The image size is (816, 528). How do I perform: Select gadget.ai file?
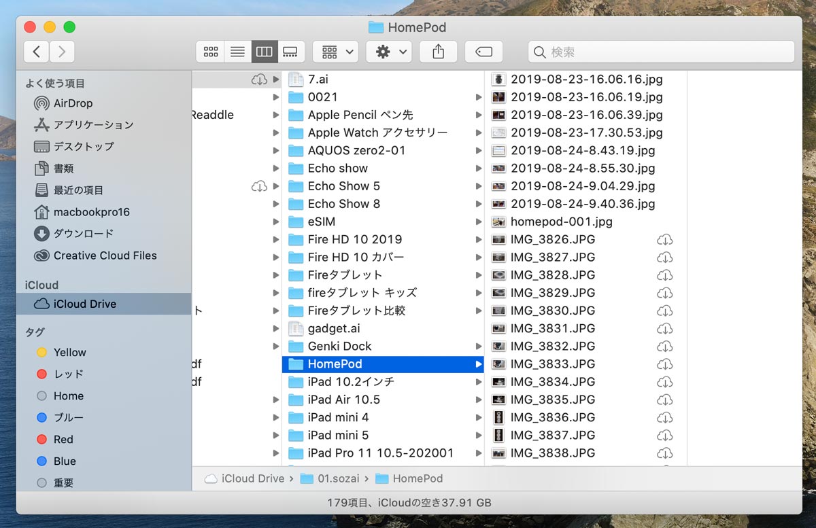[383, 328]
